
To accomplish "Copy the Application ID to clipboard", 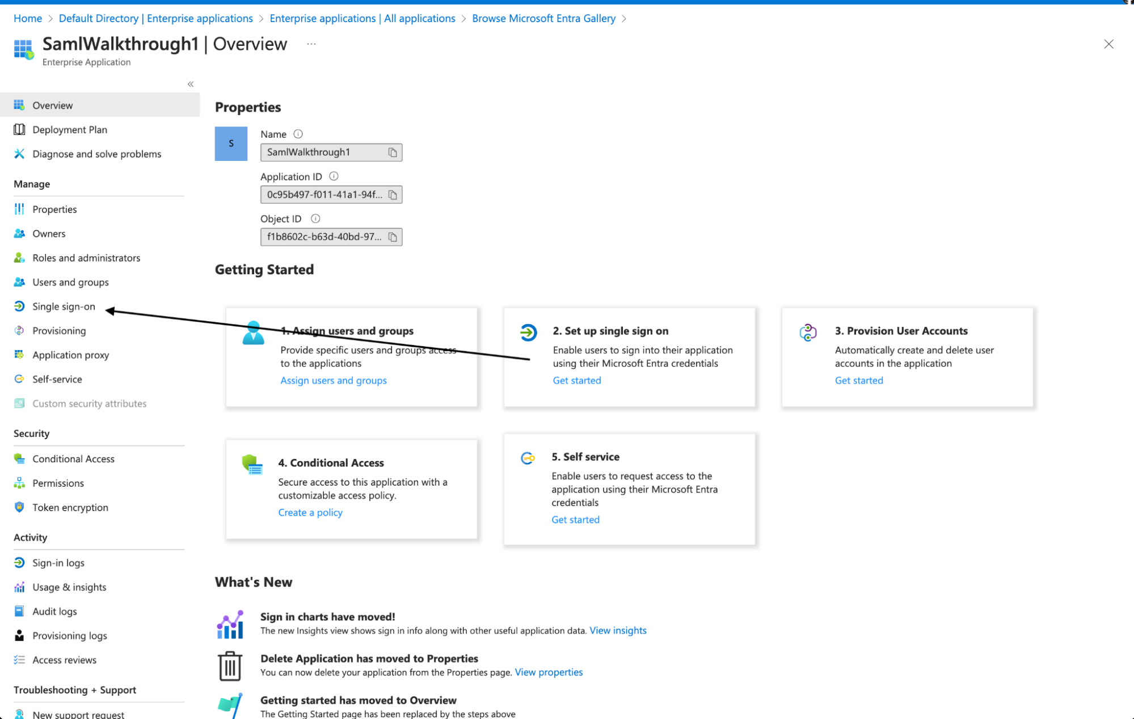I will coord(392,195).
